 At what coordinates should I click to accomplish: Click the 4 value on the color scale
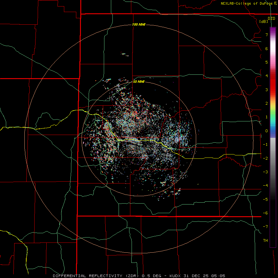pyautogui.click(x=267, y=76)
